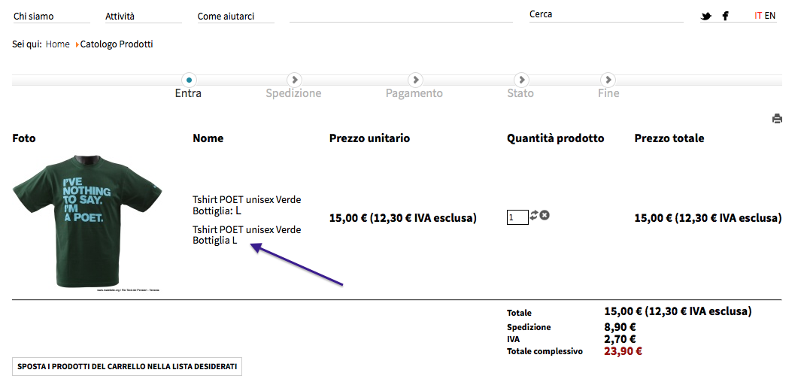The height and width of the screenshot is (382, 804).
Task: Click the Pagamento step arrow circle
Action: (414, 79)
